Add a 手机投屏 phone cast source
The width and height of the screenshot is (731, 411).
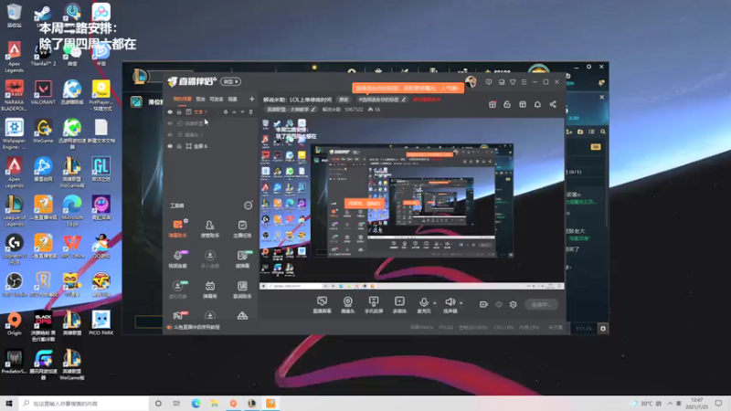(x=374, y=305)
